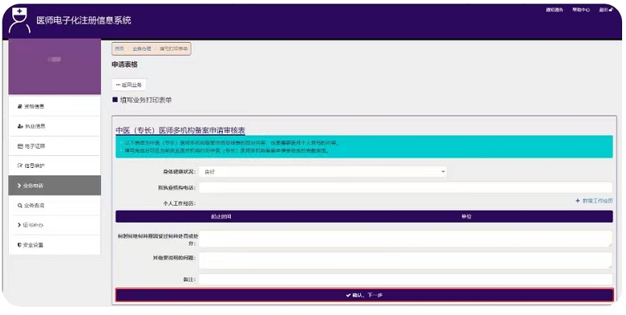
Task: Click the 退出 logout icon
Action: pos(611,10)
